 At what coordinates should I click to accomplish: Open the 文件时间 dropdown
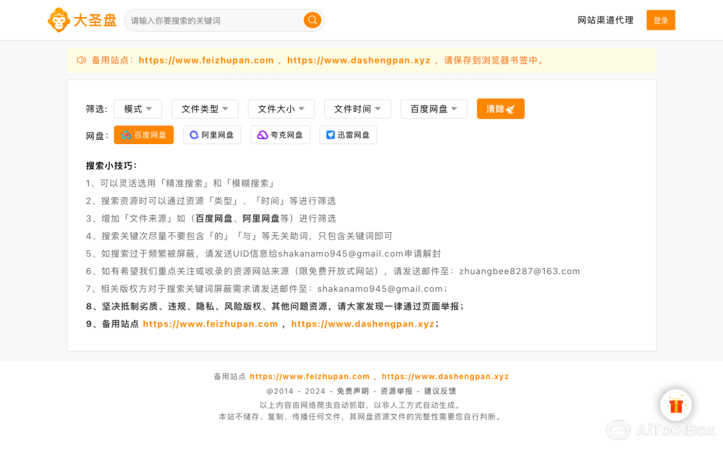click(357, 108)
